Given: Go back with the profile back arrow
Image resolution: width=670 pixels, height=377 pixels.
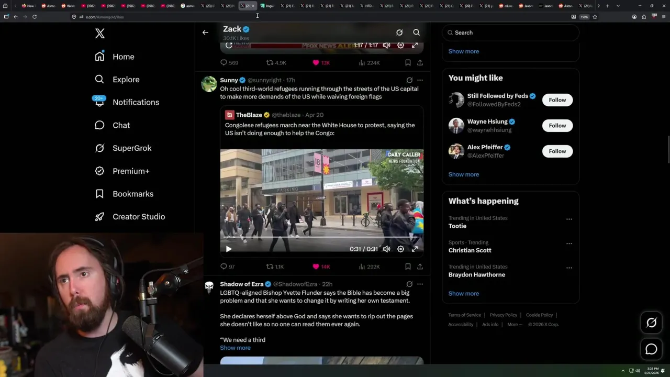Looking at the screenshot, I should (x=205, y=32).
